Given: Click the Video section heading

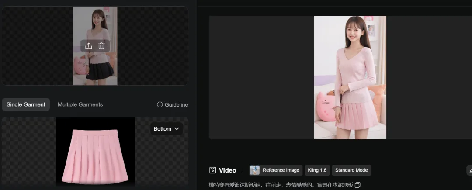Looking at the screenshot, I should pos(227,170).
